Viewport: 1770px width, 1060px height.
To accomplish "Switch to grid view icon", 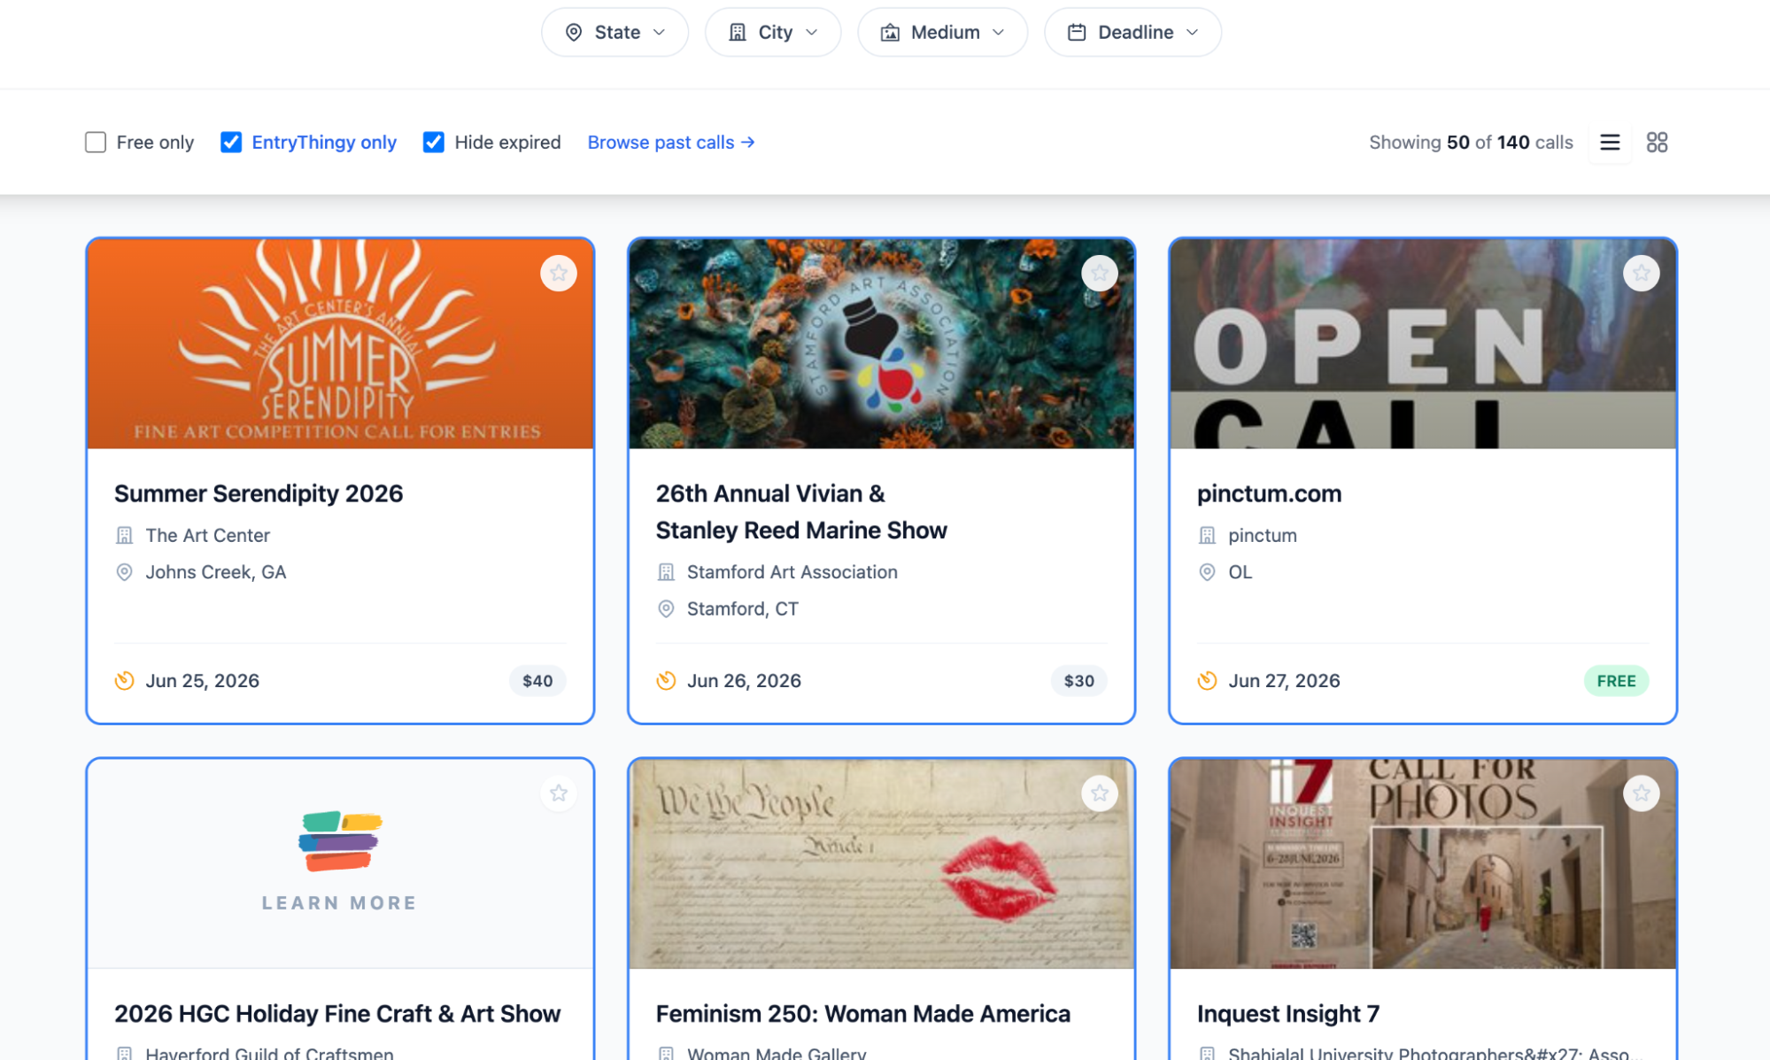I will (x=1657, y=143).
